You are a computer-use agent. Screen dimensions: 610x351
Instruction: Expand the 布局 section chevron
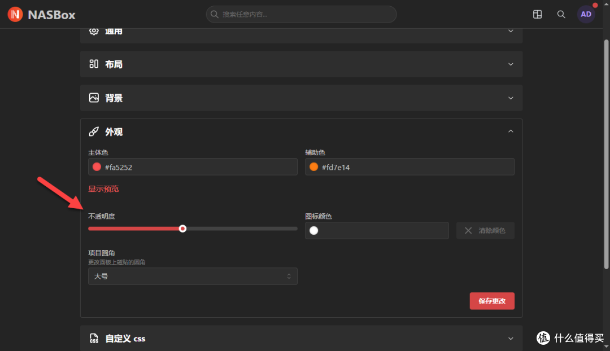click(511, 64)
